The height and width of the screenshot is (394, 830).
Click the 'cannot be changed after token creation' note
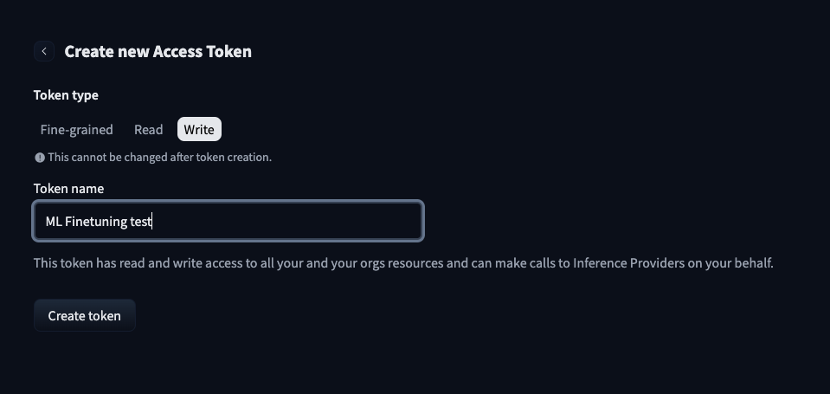coord(159,158)
